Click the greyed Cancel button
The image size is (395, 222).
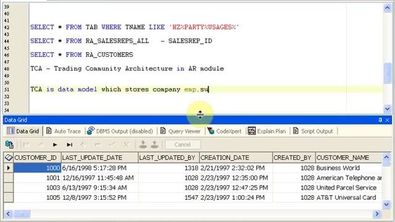(x=183, y=144)
